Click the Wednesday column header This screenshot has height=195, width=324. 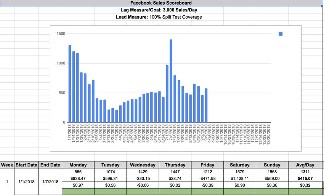[x=143, y=165]
